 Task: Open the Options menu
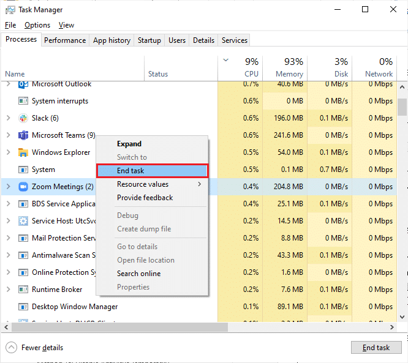(x=37, y=25)
